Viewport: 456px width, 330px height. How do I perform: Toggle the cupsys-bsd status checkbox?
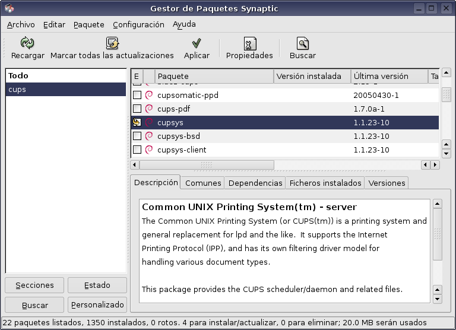click(137, 136)
